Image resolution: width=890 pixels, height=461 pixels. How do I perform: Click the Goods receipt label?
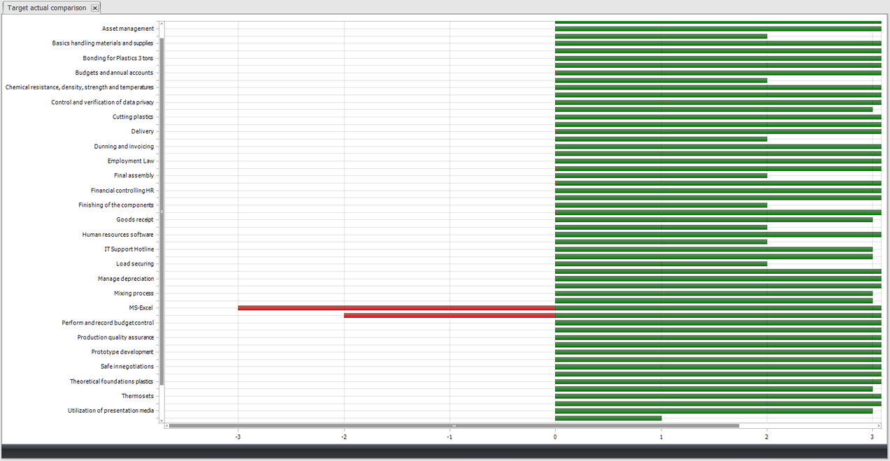(x=134, y=220)
